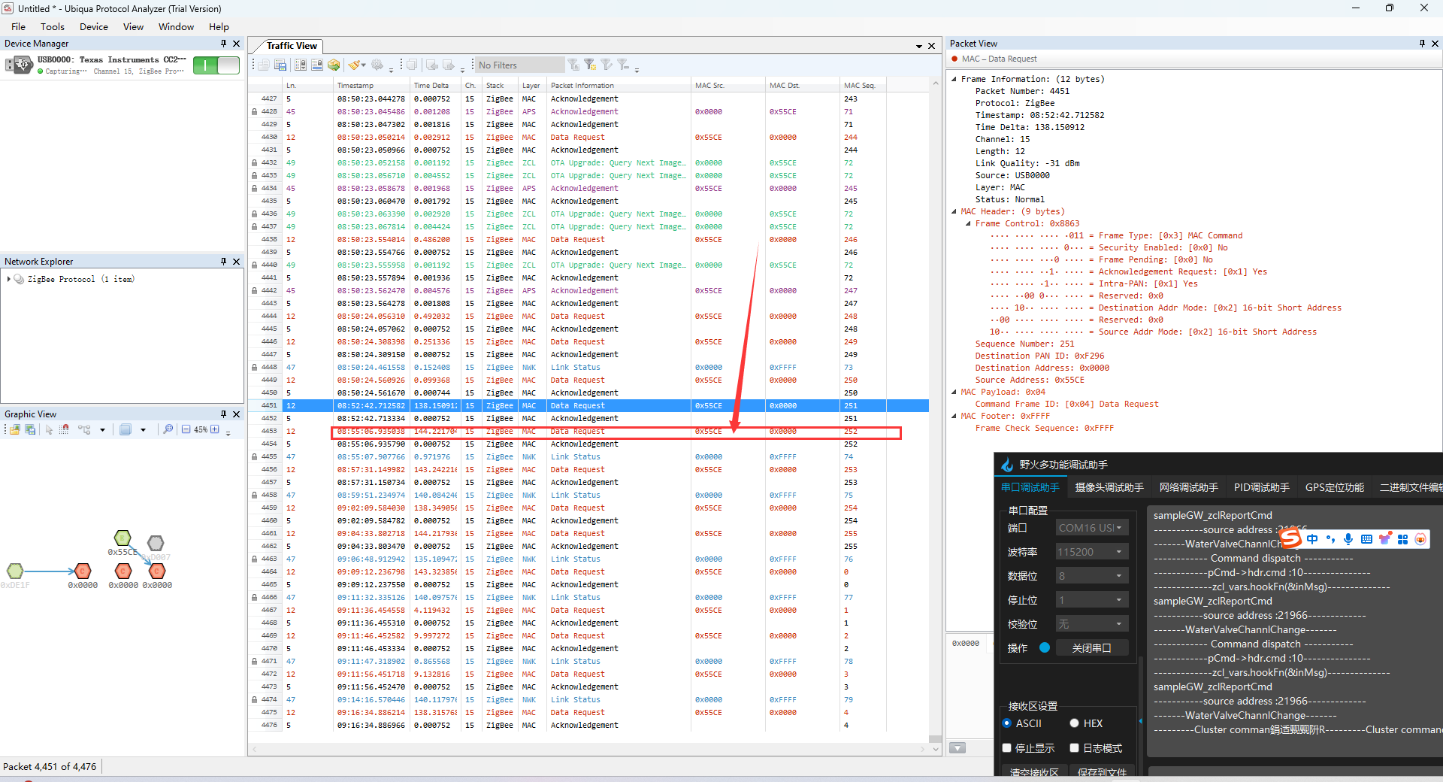This screenshot has height=782, width=1443.
Task: Toggle Sogou punctuation mode button
Action: (1330, 538)
